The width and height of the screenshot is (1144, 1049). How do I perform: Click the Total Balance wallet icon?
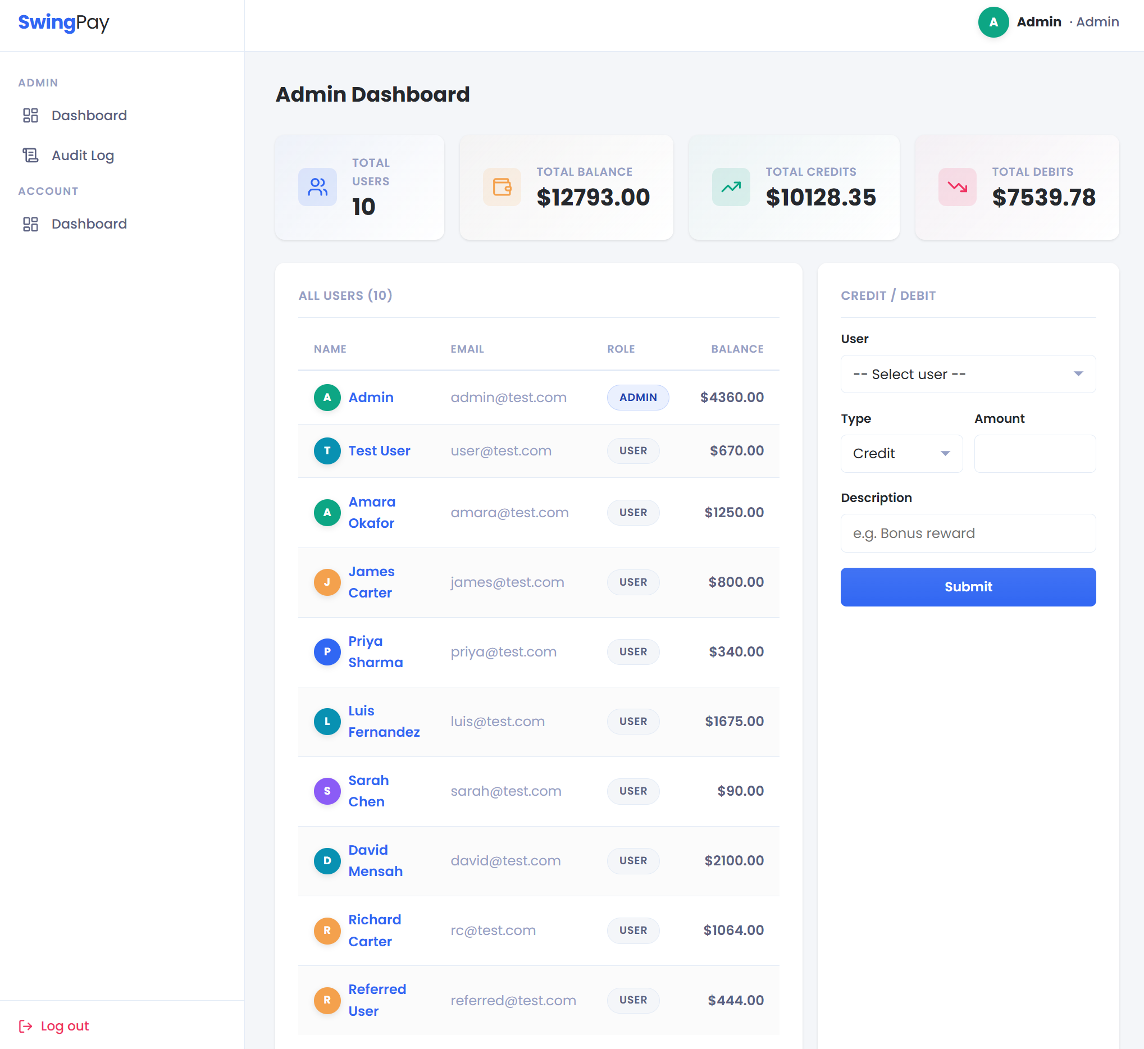pyautogui.click(x=502, y=187)
